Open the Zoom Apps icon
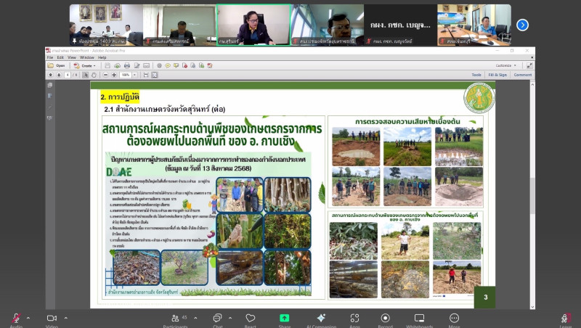 pyautogui.click(x=354, y=319)
